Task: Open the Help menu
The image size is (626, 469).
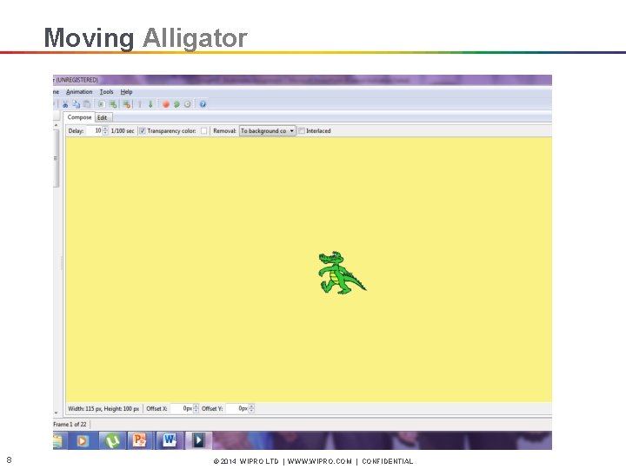Action: click(126, 92)
